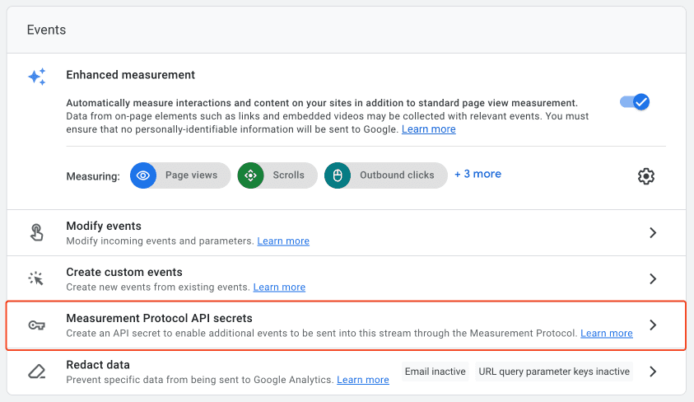Click the Page views eye icon
This screenshot has height=402, width=694.
(x=143, y=175)
